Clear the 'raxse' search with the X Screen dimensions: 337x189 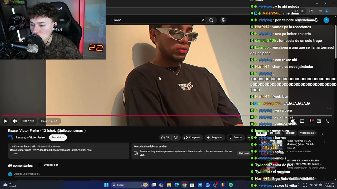[203, 20]
